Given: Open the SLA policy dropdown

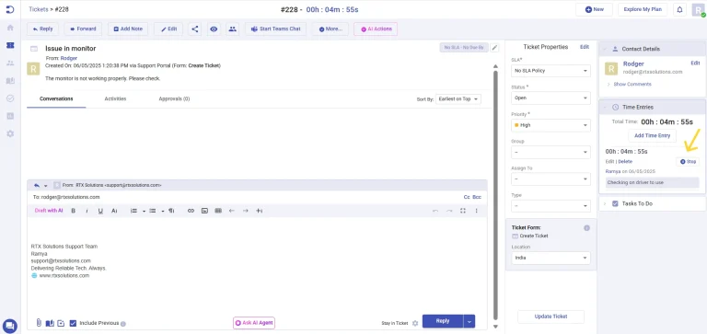Looking at the screenshot, I should [x=551, y=71].
